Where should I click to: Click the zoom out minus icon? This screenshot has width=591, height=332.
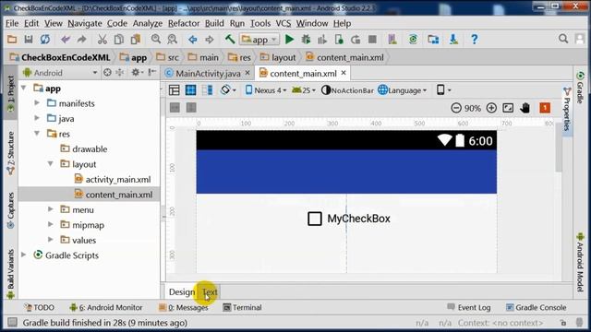click(x=456, y=108)
